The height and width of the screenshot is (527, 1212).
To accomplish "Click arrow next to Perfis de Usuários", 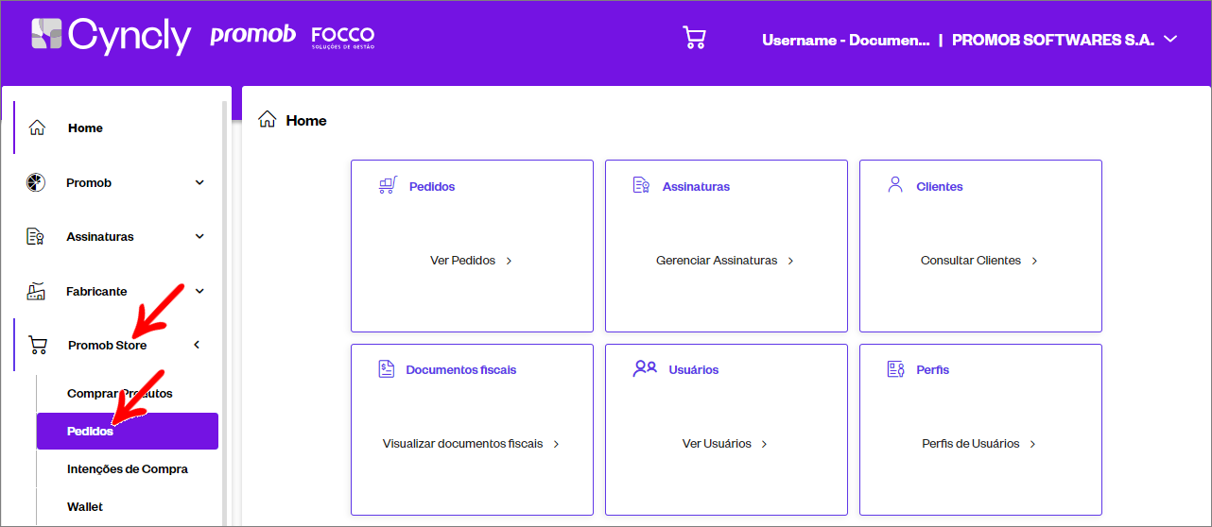I will (x=1032, y=444).
